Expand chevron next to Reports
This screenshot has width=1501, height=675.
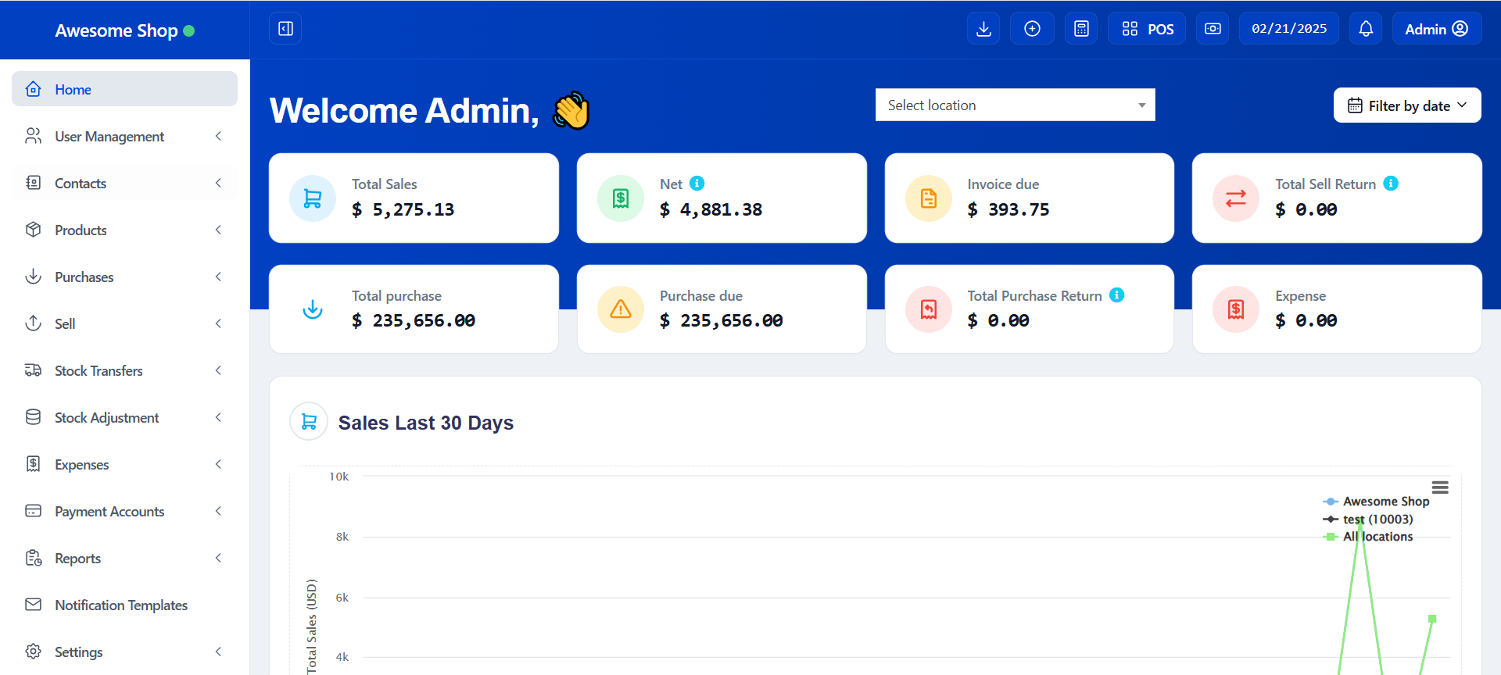pos(218,558)
